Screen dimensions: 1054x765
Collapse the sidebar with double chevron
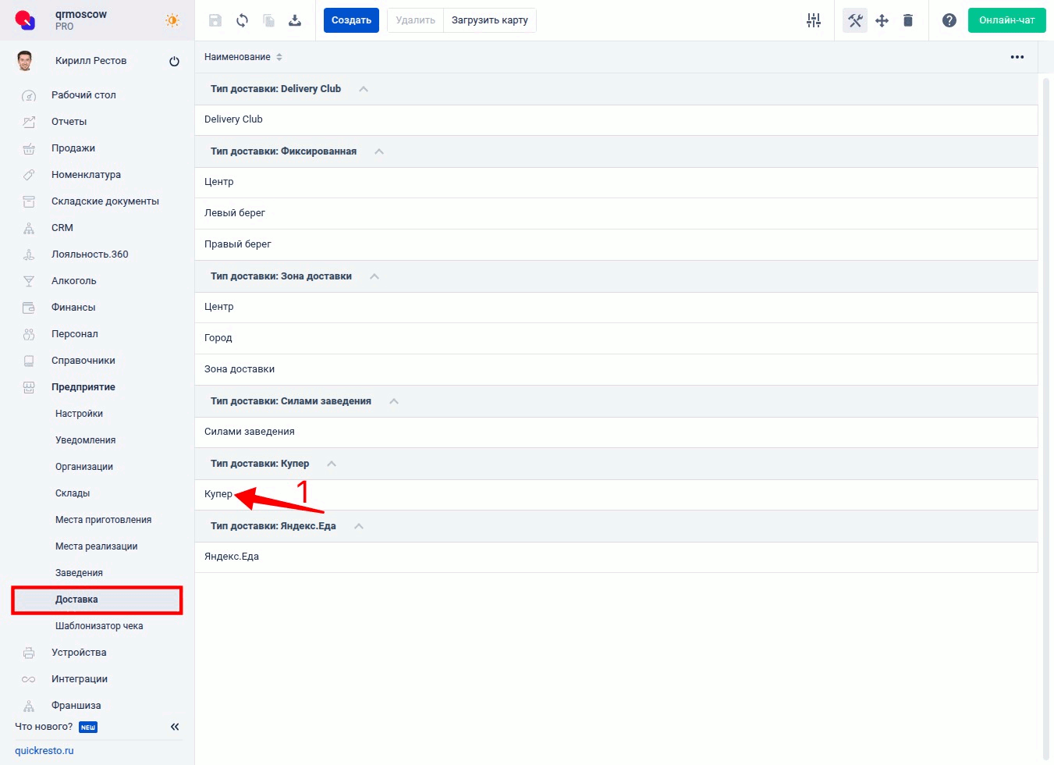point(175,727)
